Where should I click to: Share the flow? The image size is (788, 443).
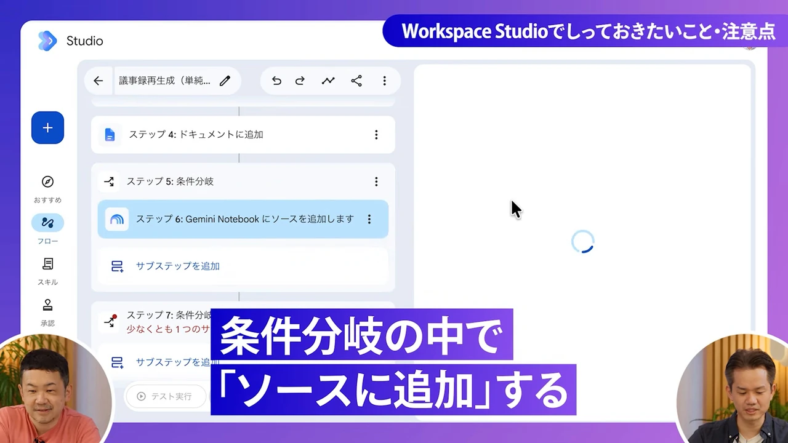click(356, 81)
